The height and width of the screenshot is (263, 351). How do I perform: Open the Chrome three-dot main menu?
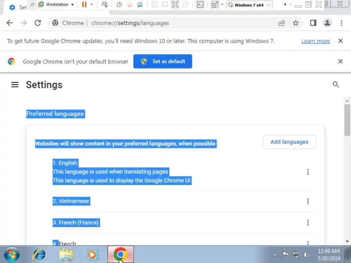pos(341,23)
